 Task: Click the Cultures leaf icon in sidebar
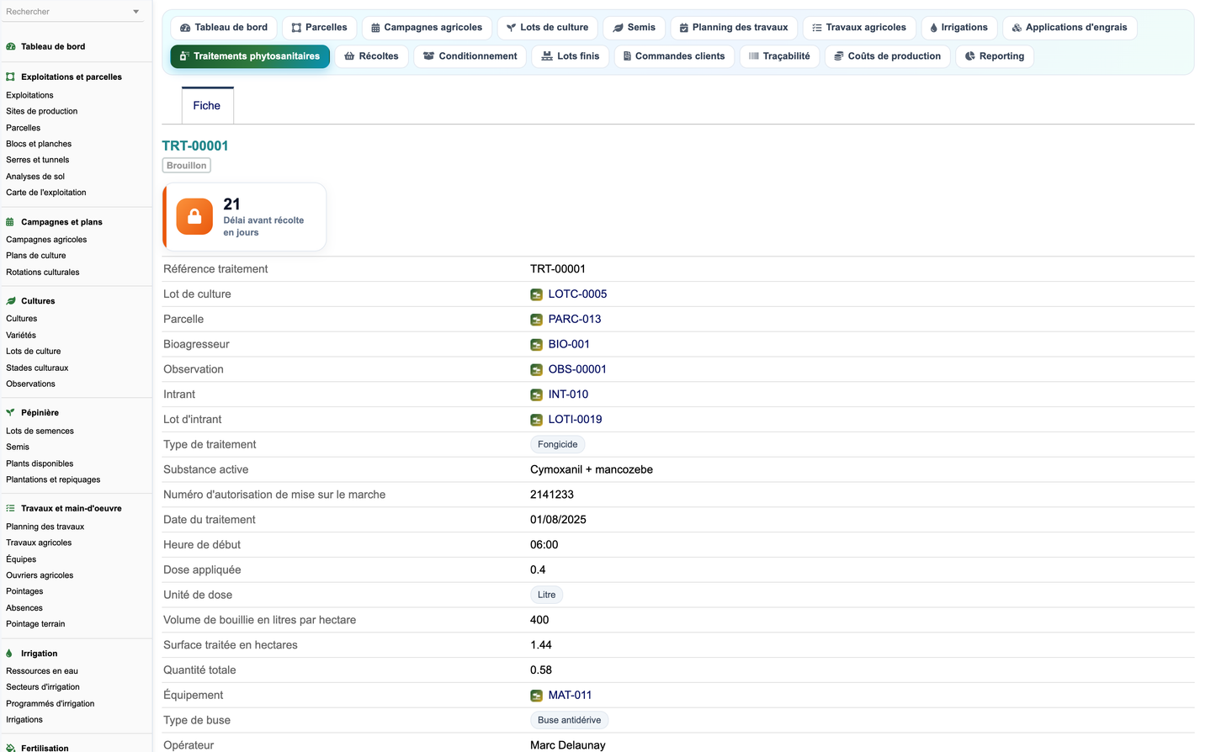10,301
